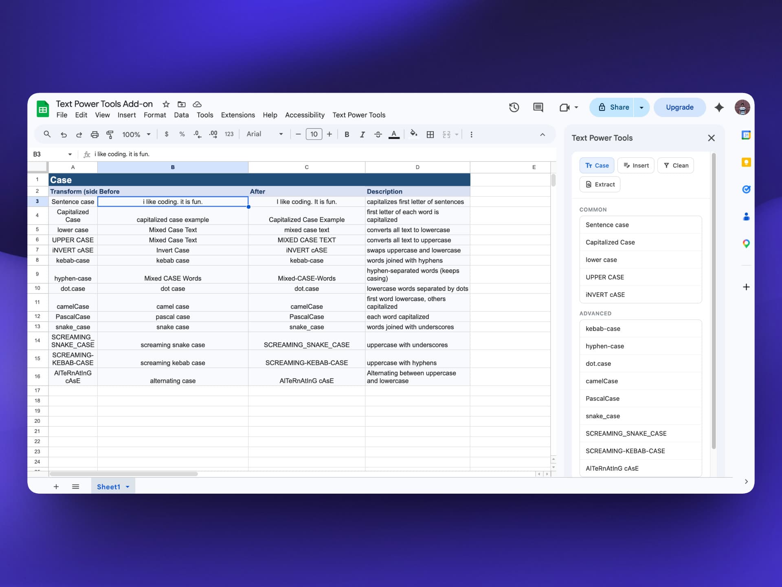Open the text color picker
The height and width of the screenshot is (587, 782).
pos(394,135)
